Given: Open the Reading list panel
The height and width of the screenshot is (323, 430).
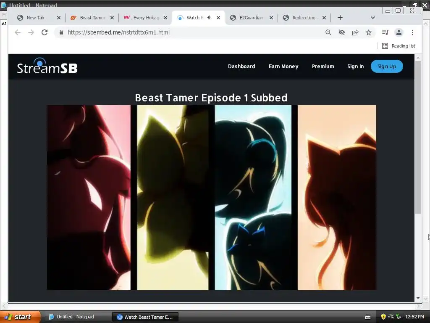Looking at the screenshot, I should click(x=399, y=46).
